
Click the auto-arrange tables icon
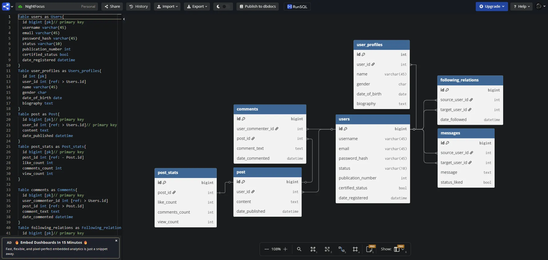(x=327, y=249)
